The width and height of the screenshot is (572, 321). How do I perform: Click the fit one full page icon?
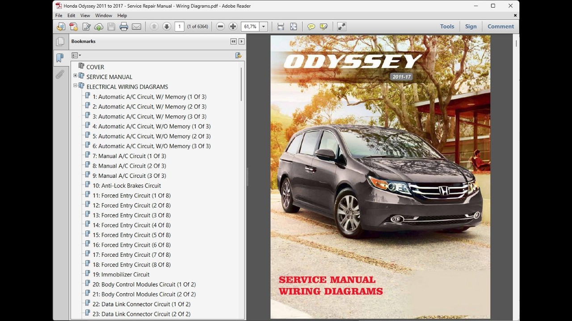[294, 27]
